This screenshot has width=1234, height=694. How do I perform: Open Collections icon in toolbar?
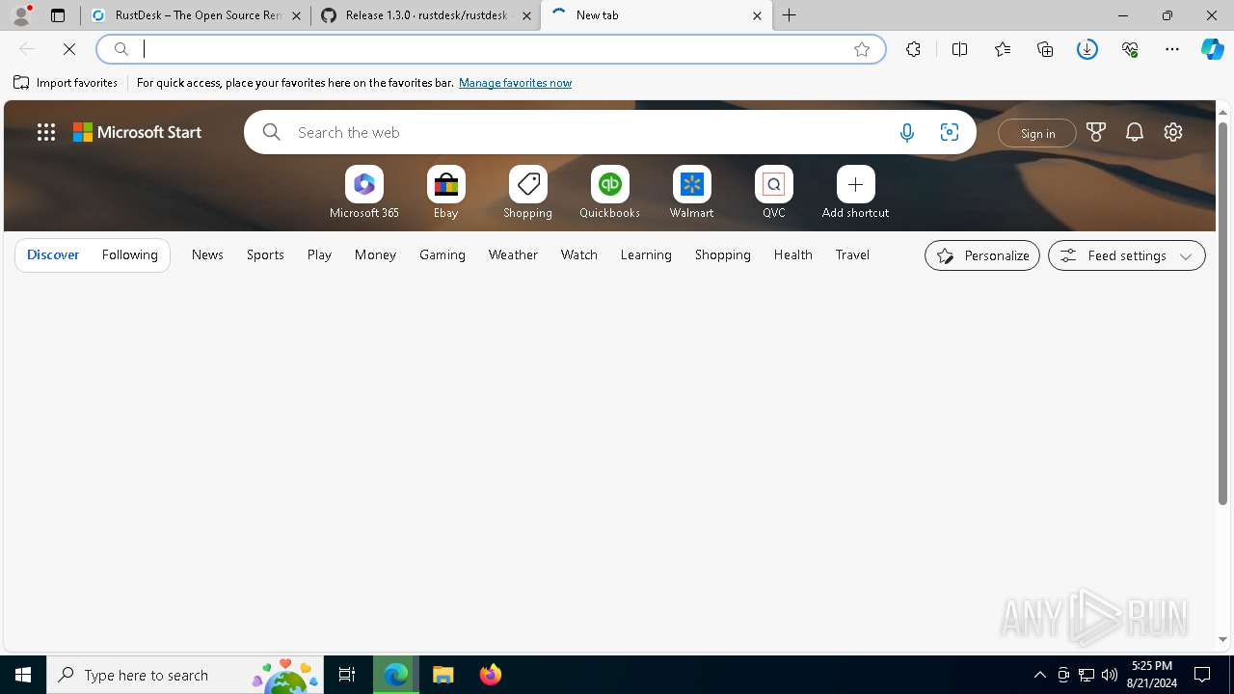pyautogui.click(x=1045, y=49)
